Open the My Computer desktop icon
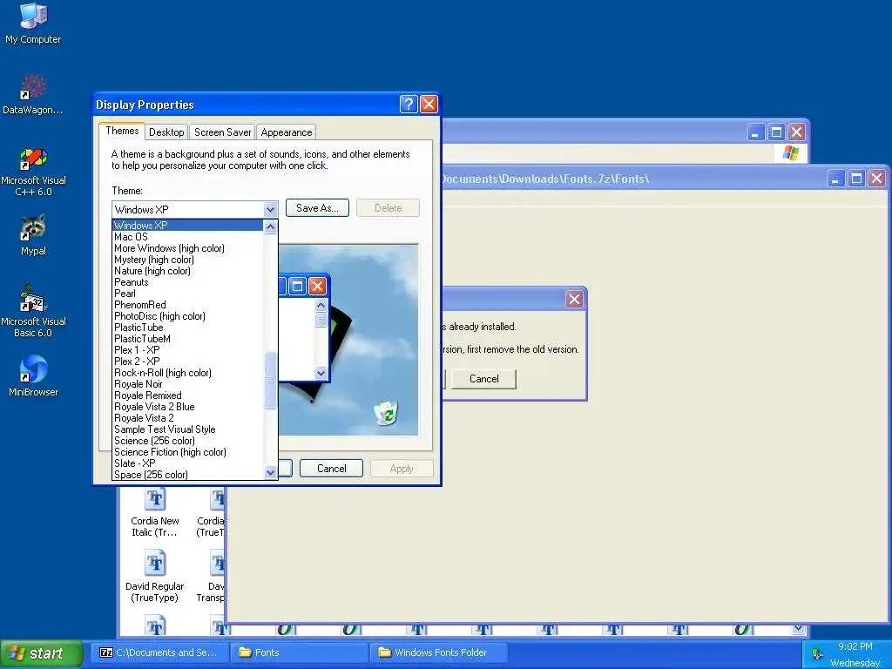The height and width of the screenshot is (669, 892). 33,23
